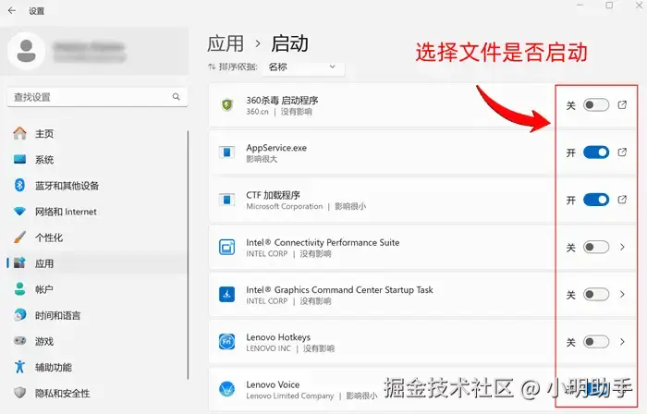This screenshot has height=414, width=647.
Task: Open 时间和语言 settings
Action: pos(96,315)
